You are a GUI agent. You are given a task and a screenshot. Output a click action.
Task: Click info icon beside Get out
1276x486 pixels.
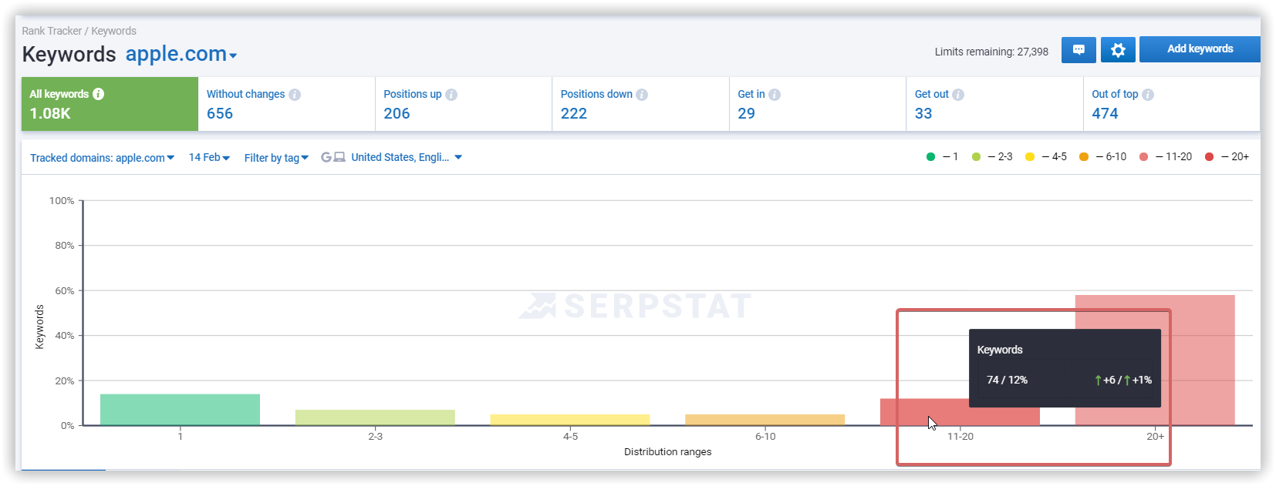coord(958,95)
